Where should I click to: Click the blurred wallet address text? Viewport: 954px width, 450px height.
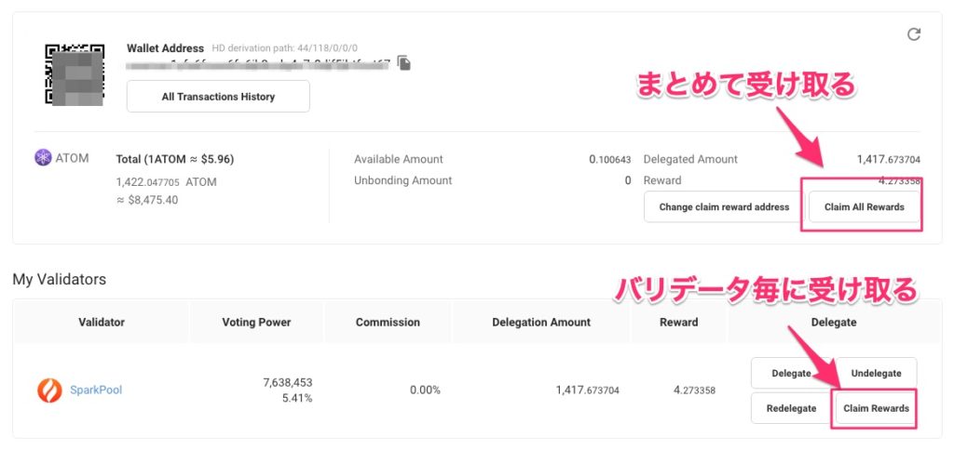click(261, 64)
